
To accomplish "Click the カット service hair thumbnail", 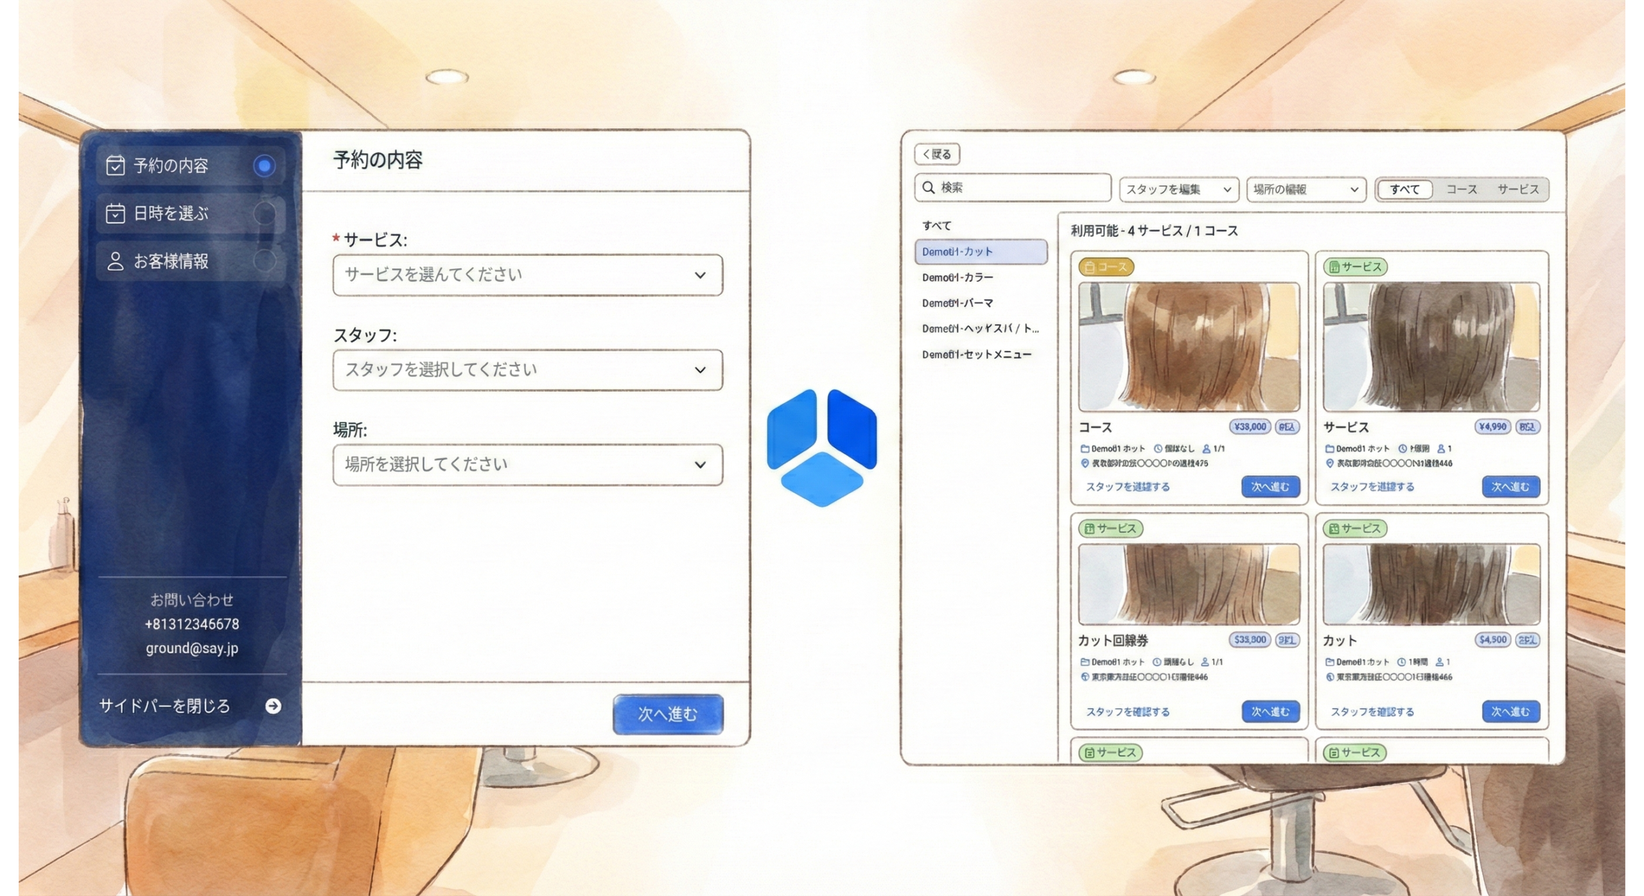I will pos(1431,584).
